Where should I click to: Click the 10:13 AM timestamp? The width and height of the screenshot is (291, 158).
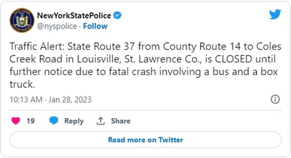[x=26, y=100]
